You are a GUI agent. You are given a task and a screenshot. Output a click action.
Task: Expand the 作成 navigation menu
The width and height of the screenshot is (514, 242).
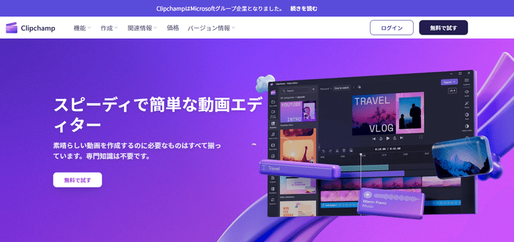tap(109, 28)
